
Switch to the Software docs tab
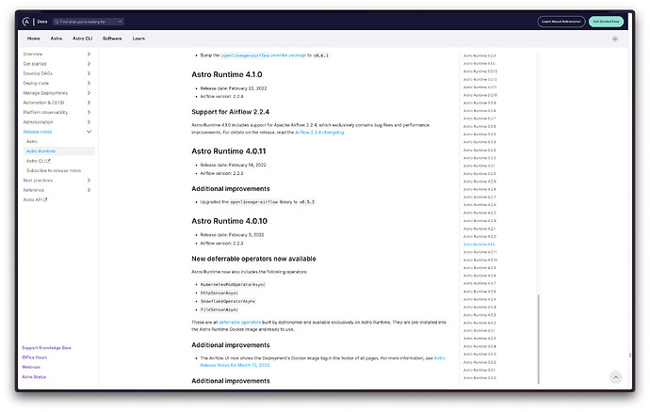(112, 39)
